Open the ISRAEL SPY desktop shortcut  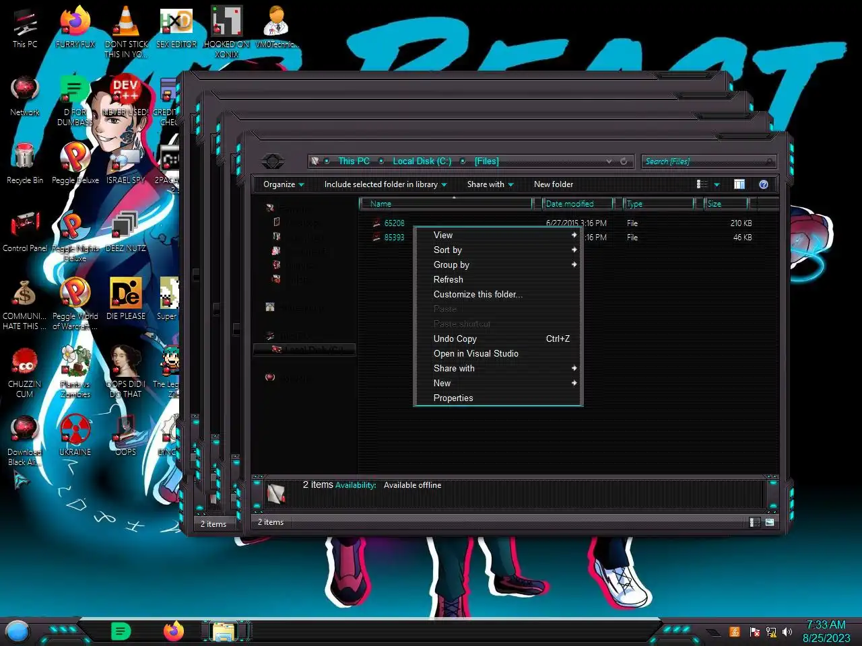(x=126, y=164)
